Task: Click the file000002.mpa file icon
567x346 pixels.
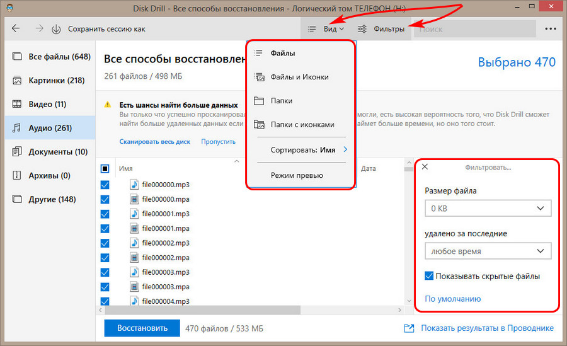Action: (134, 257)
